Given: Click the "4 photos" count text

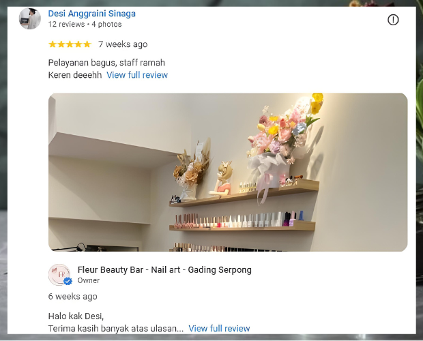Looking at the screenshot, I should (x=106, y=25).
